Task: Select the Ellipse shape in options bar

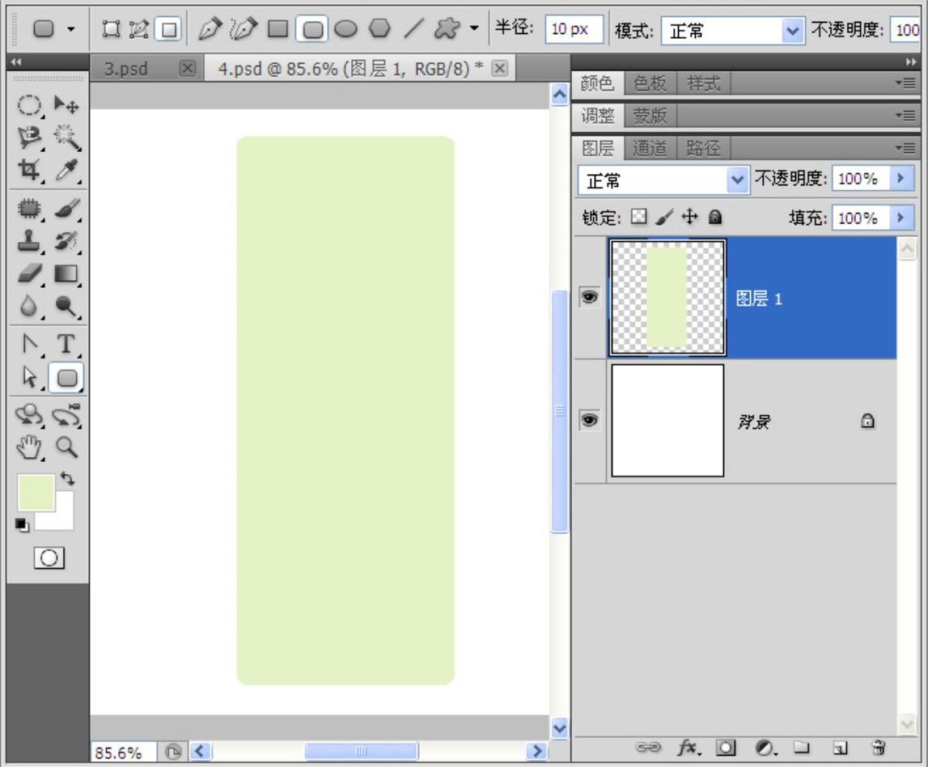Action: [x=345, y=30]
